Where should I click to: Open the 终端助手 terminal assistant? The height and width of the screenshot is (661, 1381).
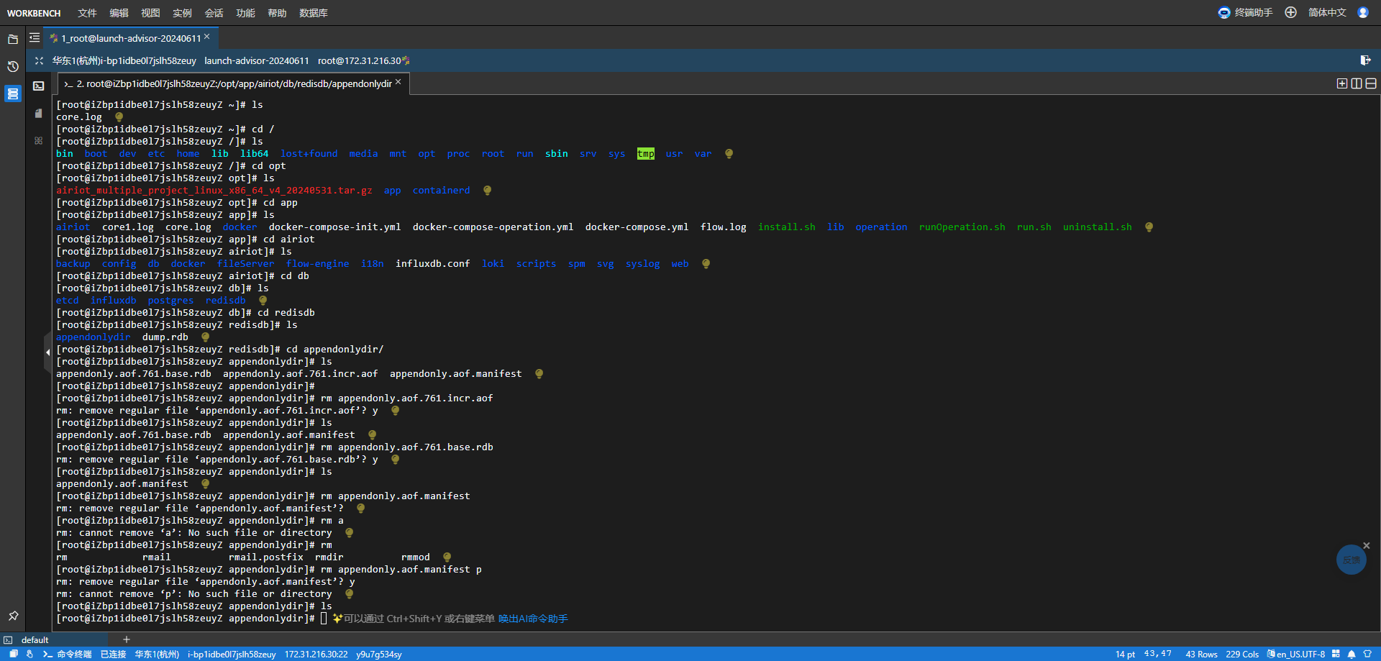coord(1245,12)
